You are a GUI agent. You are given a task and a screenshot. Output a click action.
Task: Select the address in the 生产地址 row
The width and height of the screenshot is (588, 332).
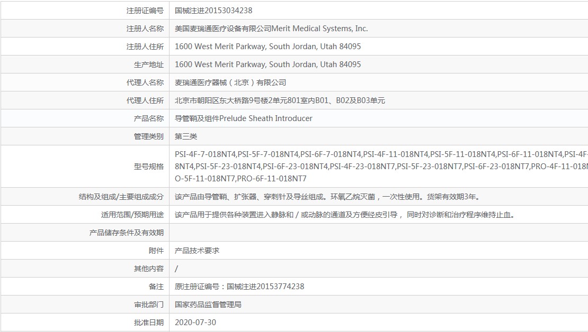click(268, 64)
